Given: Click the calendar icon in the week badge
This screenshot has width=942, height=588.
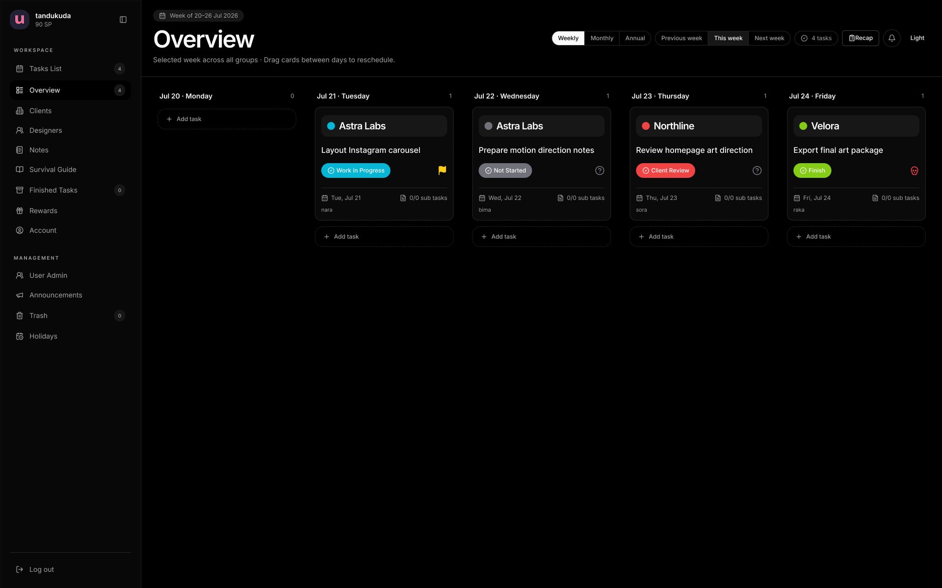Looking at the screenshot, I should (x=162, y=16).
